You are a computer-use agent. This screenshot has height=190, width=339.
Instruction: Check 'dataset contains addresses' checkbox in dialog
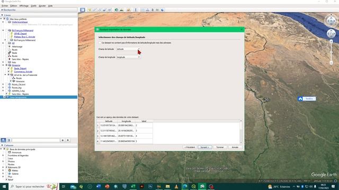(x=100, y=43)
